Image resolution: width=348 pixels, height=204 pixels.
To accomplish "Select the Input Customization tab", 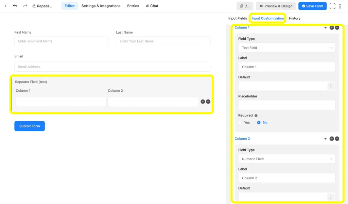I will (x=268, y=18).
